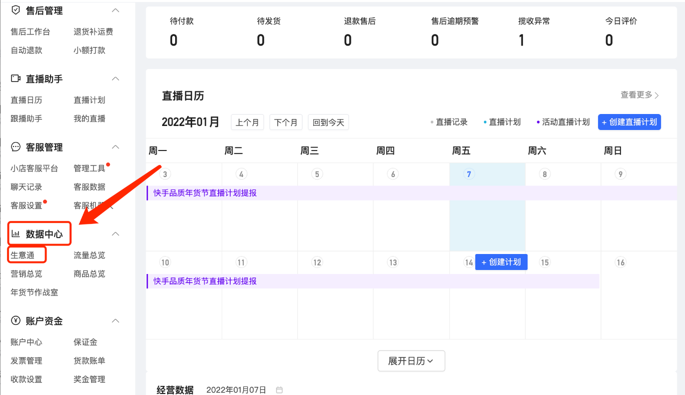
Task: Open 我的直播 menu item
Action: [x=90, y=118]
